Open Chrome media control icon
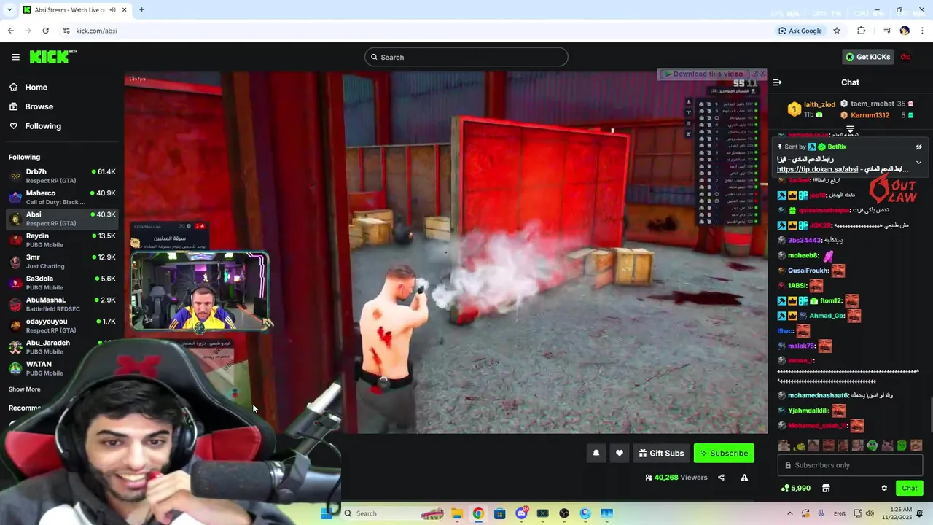The image size is (933, 525). tap(887, 31)
